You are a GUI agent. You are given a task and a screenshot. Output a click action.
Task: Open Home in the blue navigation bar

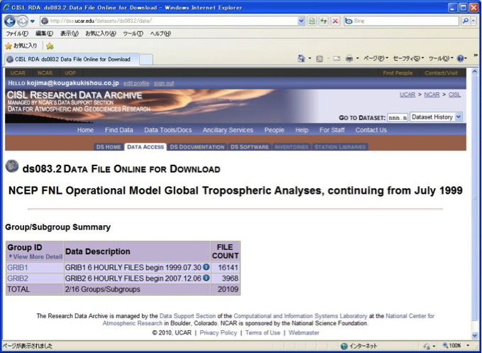(x=85, y=130)
